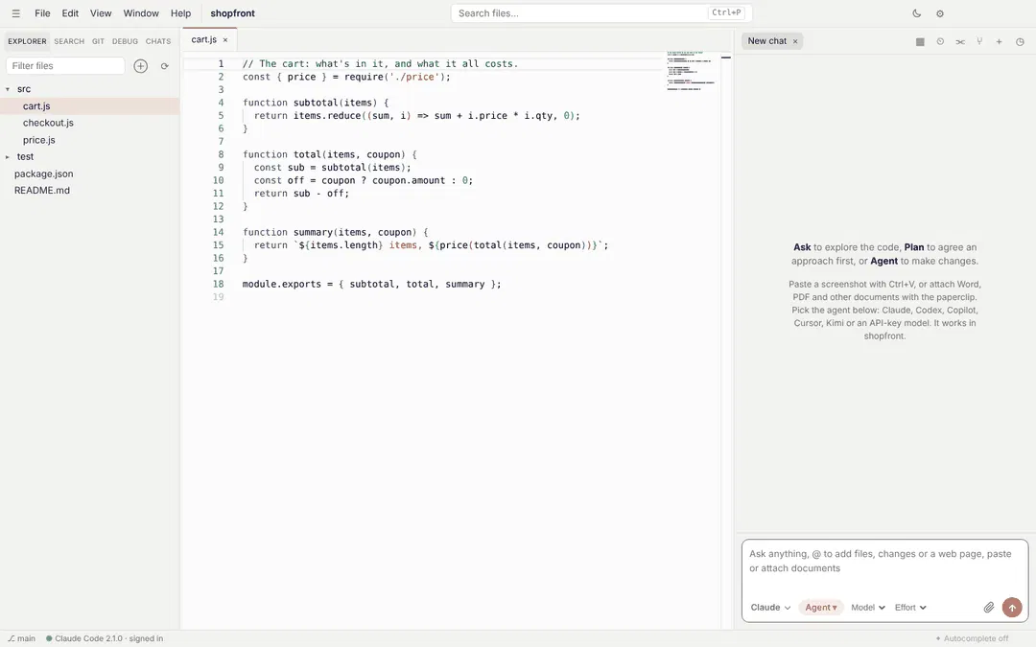Viewport: 1036px width, 647px height.
Task: Switch to the SEARCH sidebar tab
Action: [69, 41]
